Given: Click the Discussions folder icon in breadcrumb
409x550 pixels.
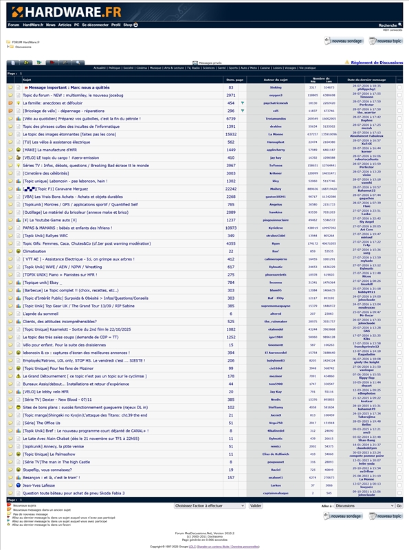Looking at the screenshot, I should pos(12,47).
